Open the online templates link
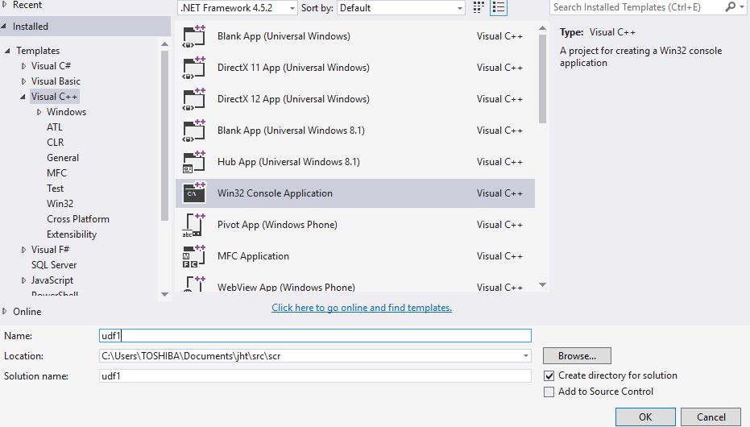This screenshot has height=427, width=750. 362,308
